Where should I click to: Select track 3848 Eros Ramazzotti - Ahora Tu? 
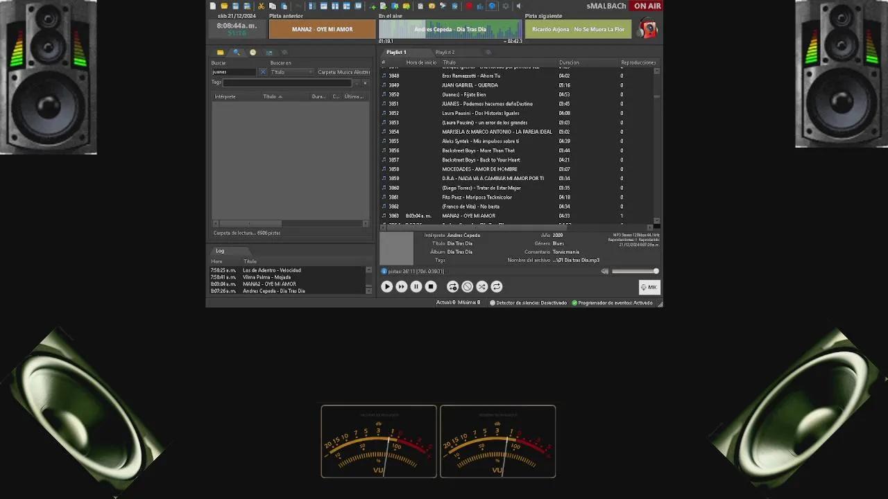(517, 76)
